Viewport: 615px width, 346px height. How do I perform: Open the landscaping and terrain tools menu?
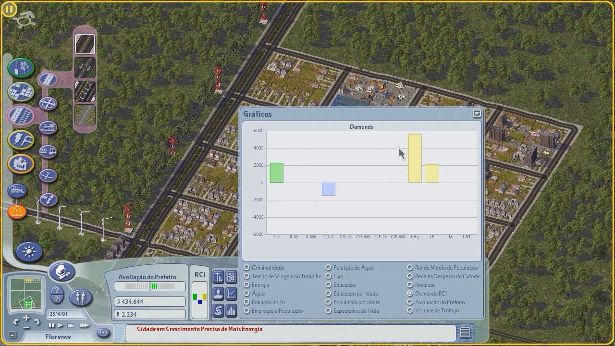tap(21, 68)
